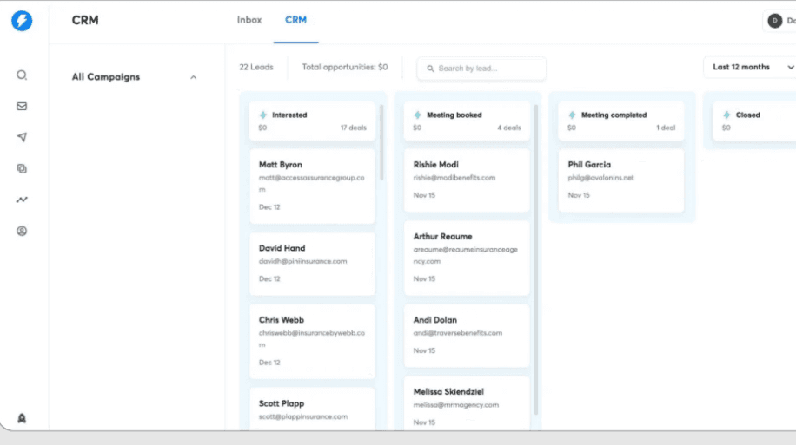Click the rocket icon at sidebar bottom
Viewport: 796px width, 445px height.
click(x=22, y=418)
